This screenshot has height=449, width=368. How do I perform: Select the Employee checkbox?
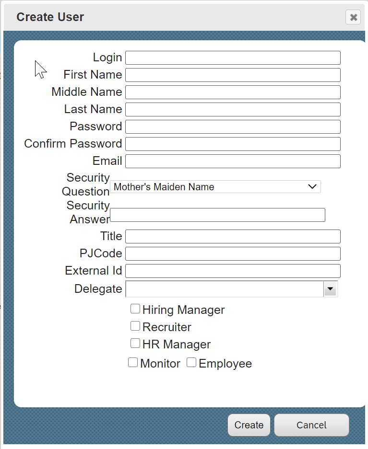pyautogui.click(x=191, y=363)
